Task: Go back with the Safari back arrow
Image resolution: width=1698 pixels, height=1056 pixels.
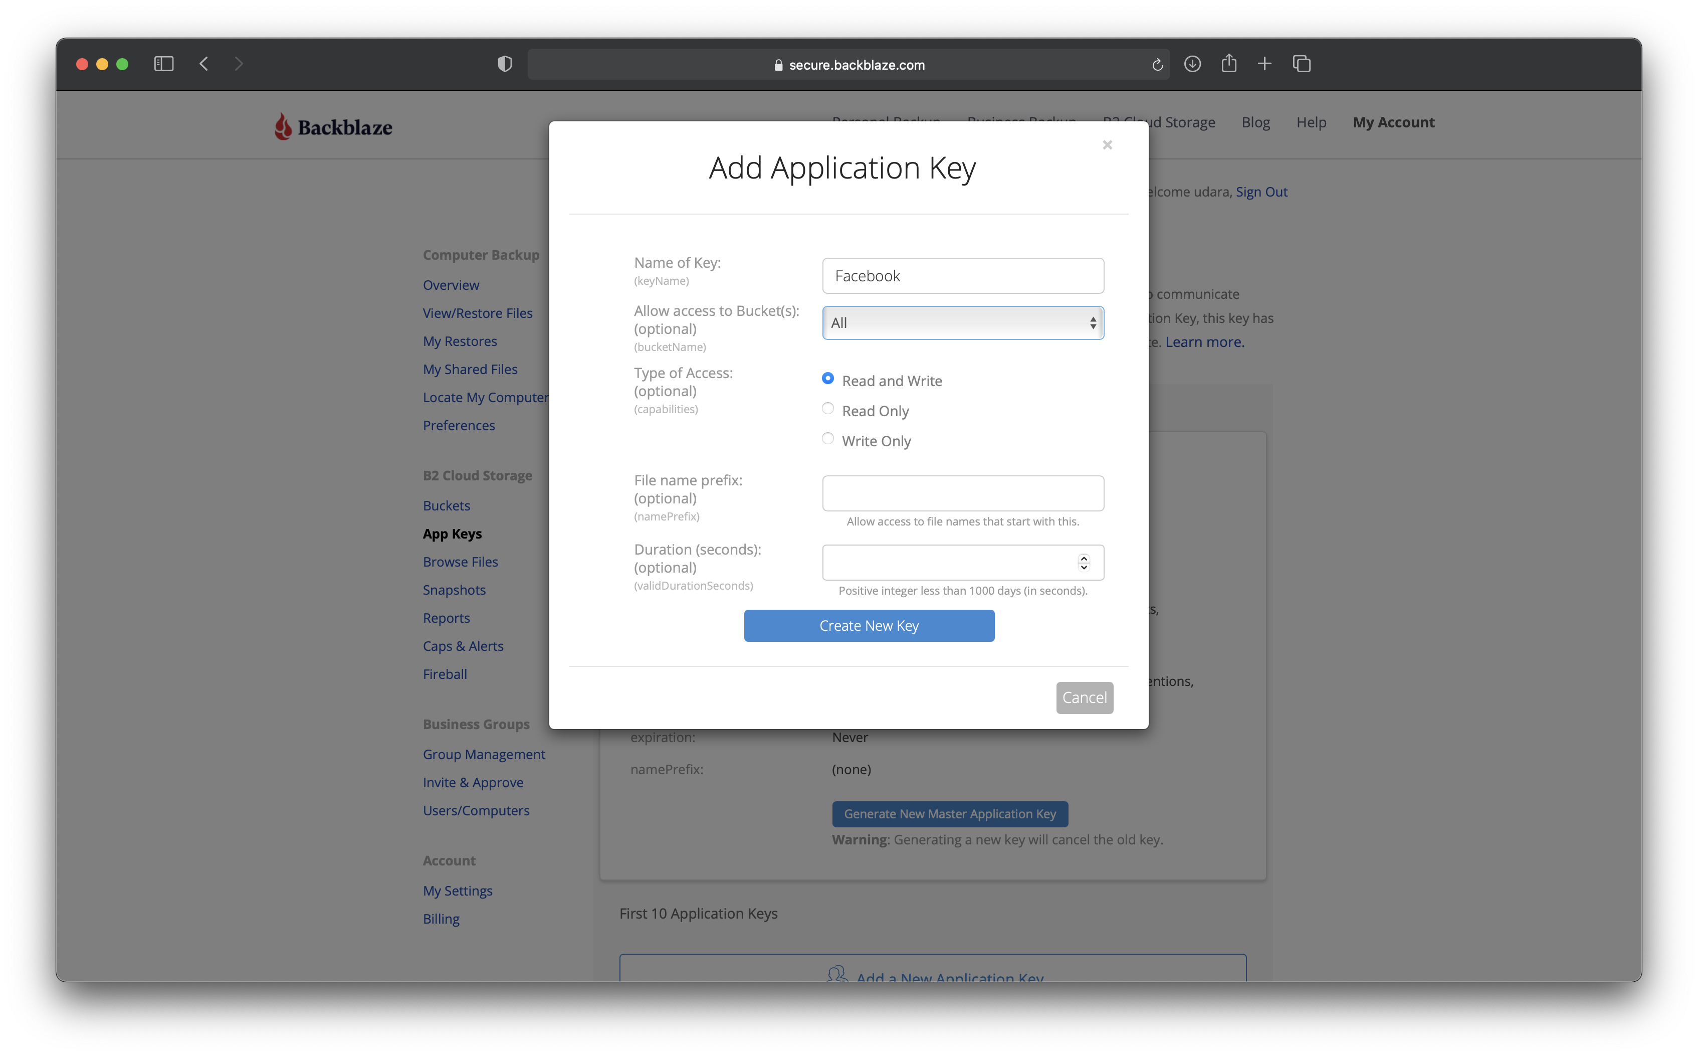Action: click(204, 64)
